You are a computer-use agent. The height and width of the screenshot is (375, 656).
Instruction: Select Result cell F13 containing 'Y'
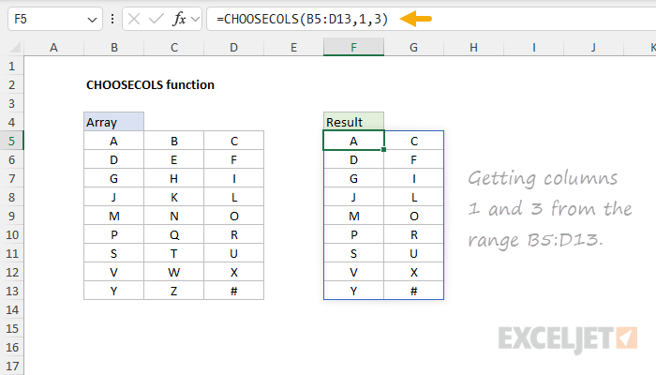click(x=353, y=291)
